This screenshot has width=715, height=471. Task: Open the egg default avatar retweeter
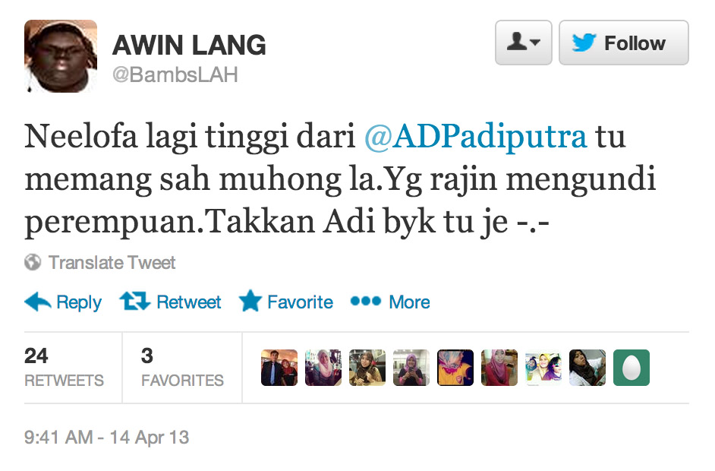point(631,368)
